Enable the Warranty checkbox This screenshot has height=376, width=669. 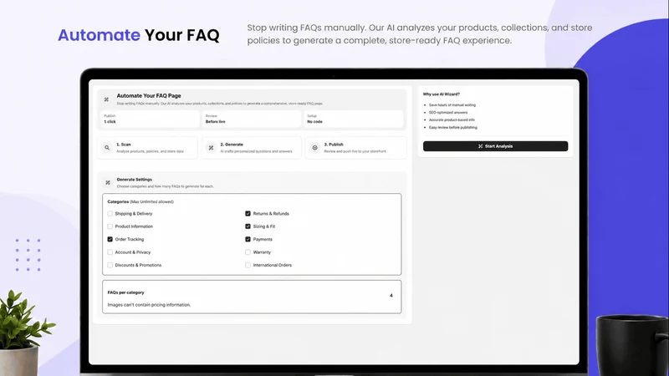(248, 252)
